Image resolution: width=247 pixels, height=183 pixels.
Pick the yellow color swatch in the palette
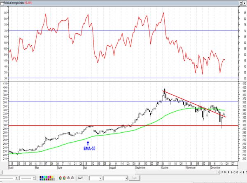pyautogui.click(x=52, y=177)
